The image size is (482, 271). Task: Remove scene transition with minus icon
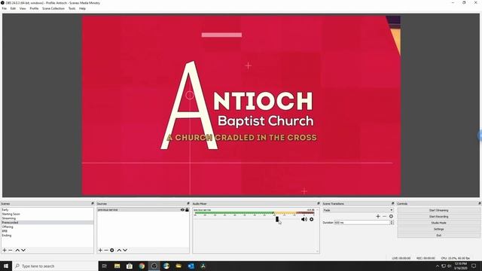tap(385, 216)
